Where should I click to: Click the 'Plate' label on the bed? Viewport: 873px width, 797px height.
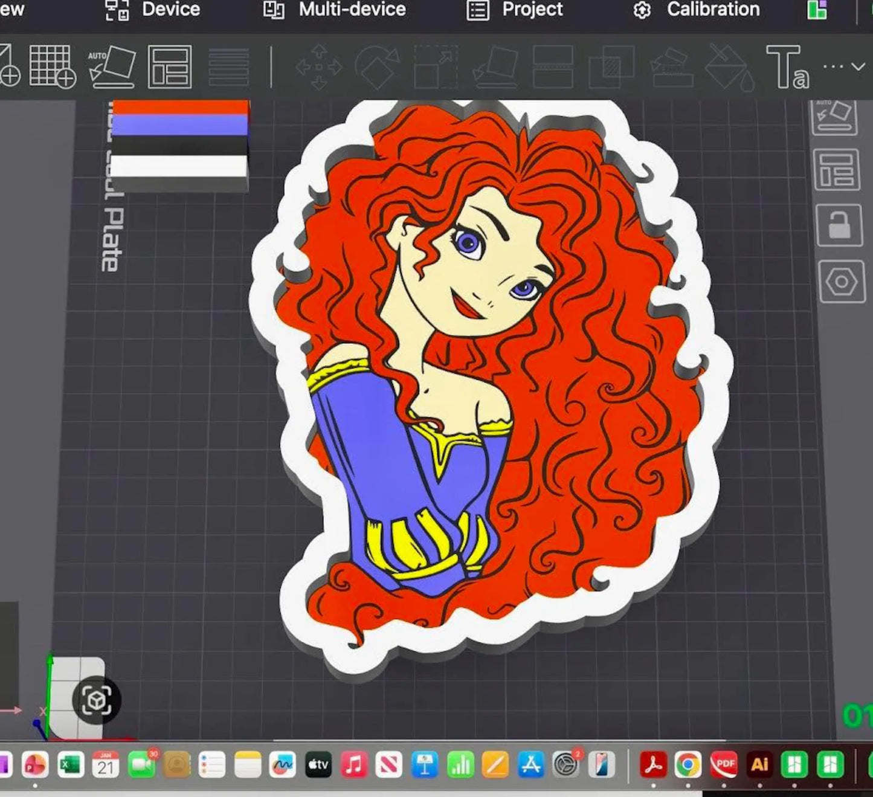112,240
